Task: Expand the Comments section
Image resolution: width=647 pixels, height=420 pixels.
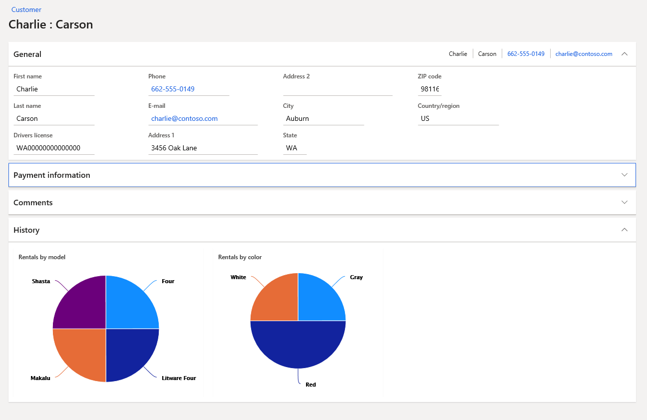Action: [x=625, y=202]
